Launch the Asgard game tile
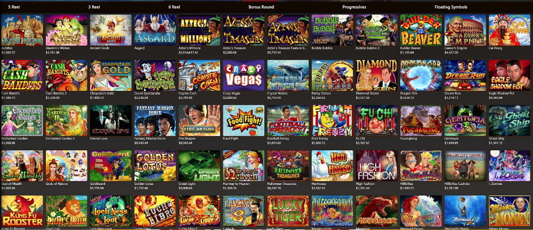This screenshot has height=230, width=533. coord(155,30)
